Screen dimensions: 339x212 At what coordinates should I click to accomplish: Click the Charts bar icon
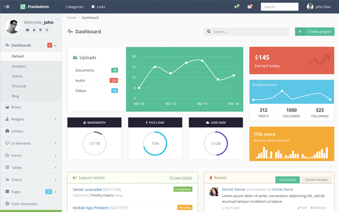tap(7, 179)
